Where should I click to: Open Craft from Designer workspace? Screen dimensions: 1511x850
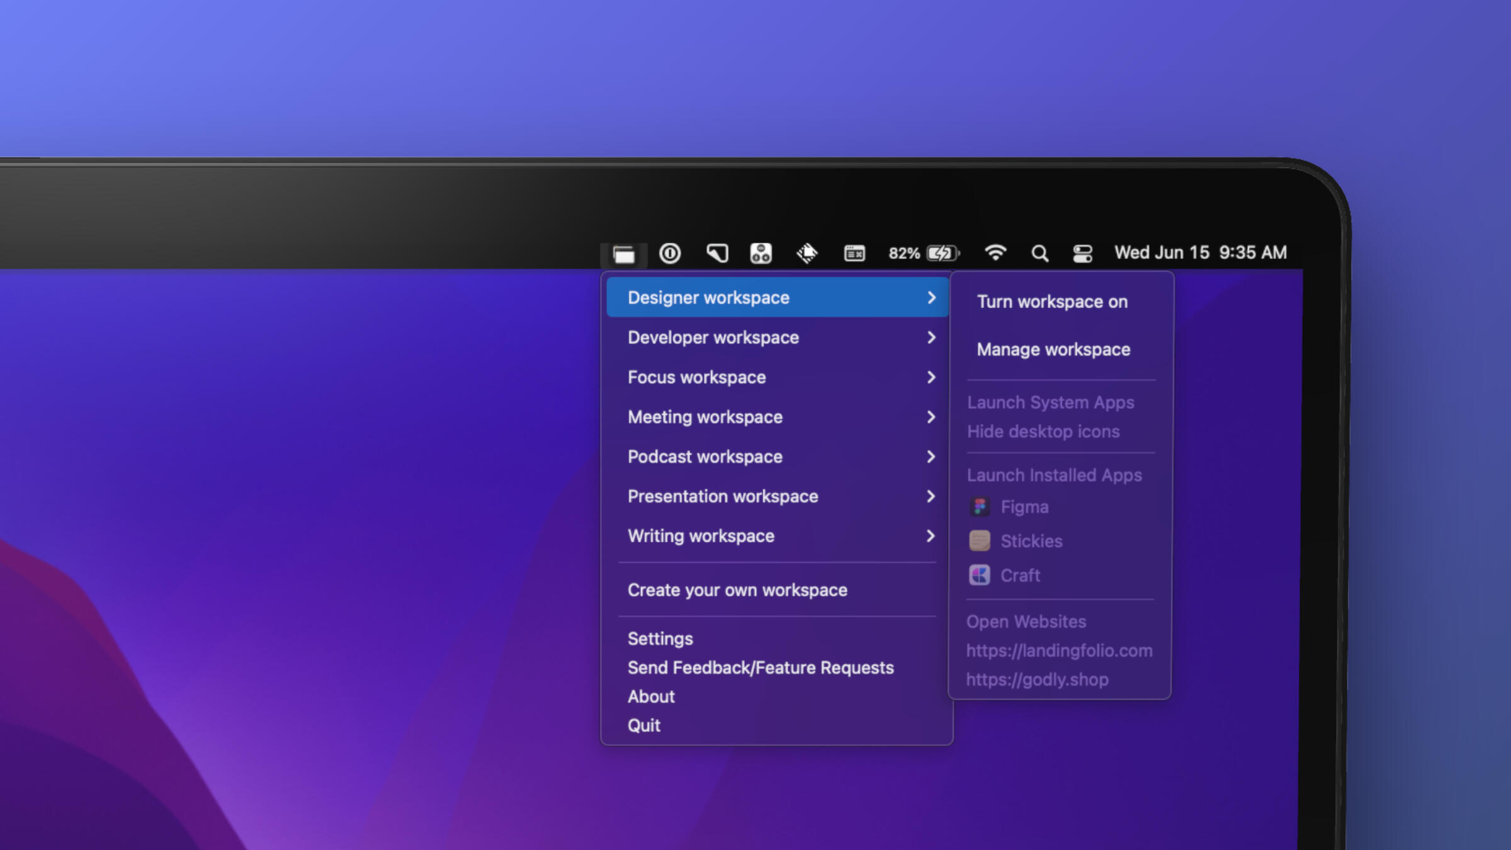coord(1021,575)
